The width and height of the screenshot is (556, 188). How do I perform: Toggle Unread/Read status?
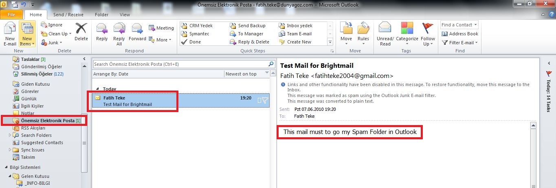[x=385, y=34]
